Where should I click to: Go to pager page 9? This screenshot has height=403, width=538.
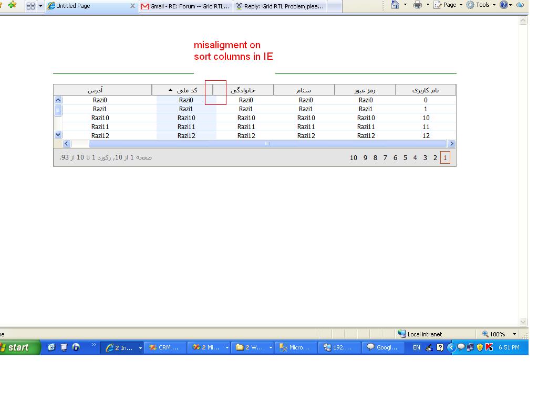coord(366,157)
